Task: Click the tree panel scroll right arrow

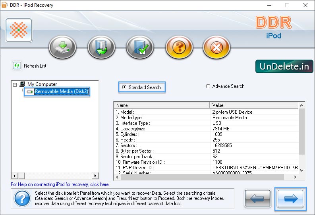Action: point(95,176)
